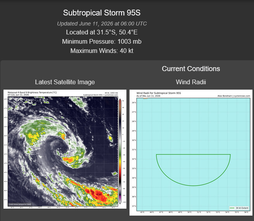
Task: Click the 'Wind Radii' section heading
Action: (191, 82)
